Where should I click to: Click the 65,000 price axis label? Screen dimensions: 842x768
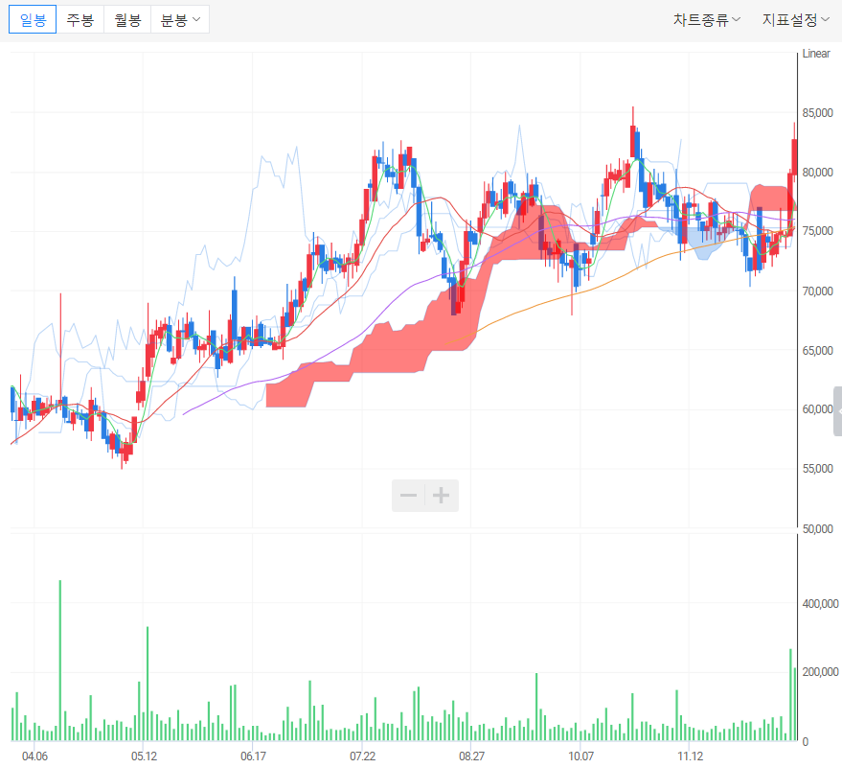click(x=817, y=350)
